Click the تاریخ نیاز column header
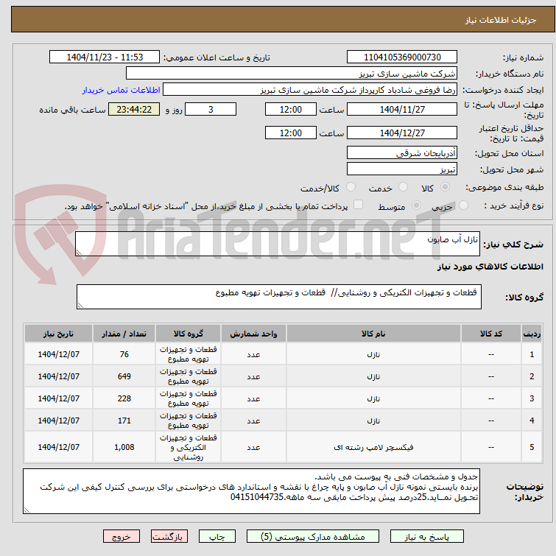The height and width of the screenshot is (556, 556). [58, 334]
